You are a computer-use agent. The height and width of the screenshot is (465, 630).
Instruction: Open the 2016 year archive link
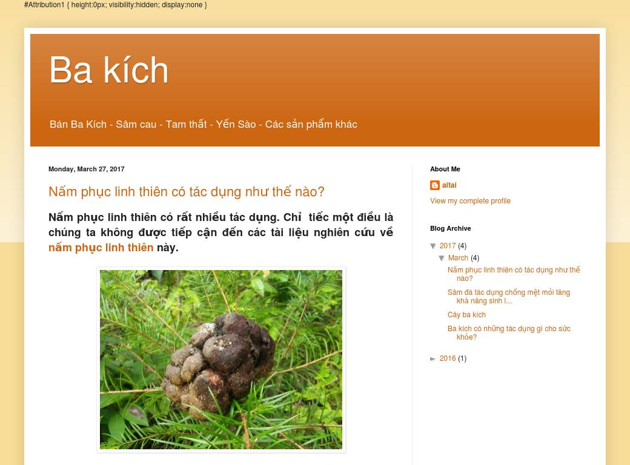pos(448,358)
